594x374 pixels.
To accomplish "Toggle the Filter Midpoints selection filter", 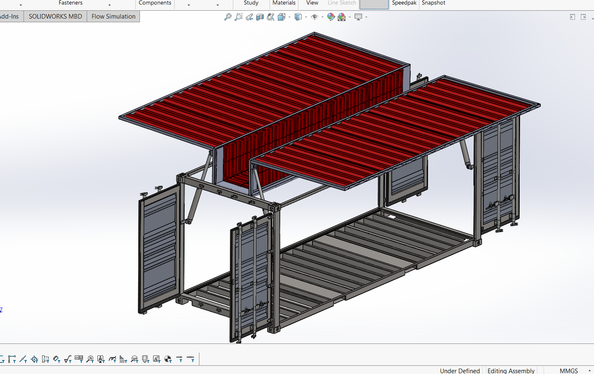I will coord(23,359).
